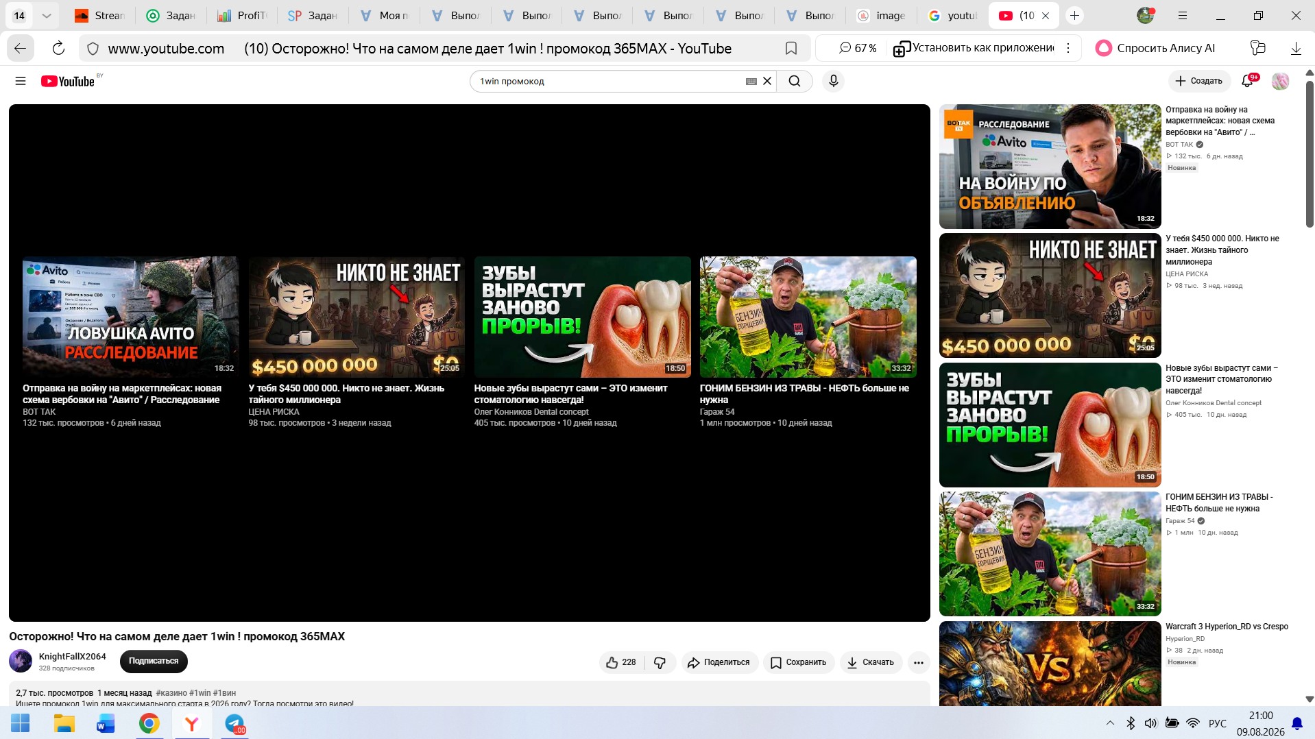The image size is (1315, 739).
Task: Like the video with 228 likes
Action: (x=621, y=662)
